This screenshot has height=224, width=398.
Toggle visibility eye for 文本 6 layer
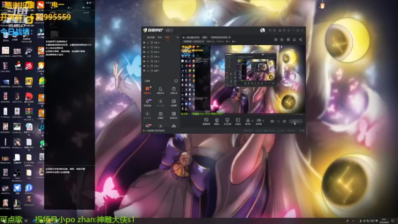click(144, 47)
